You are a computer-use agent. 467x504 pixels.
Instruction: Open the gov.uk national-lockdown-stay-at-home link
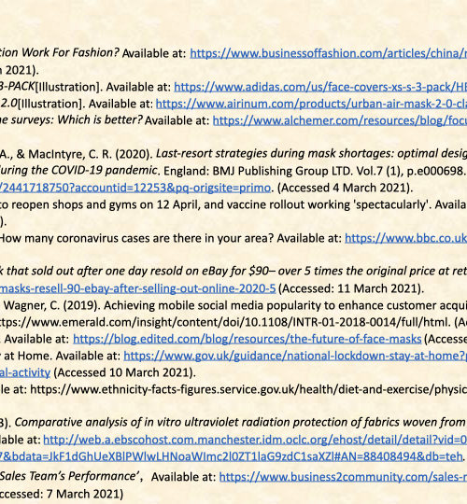295,356
